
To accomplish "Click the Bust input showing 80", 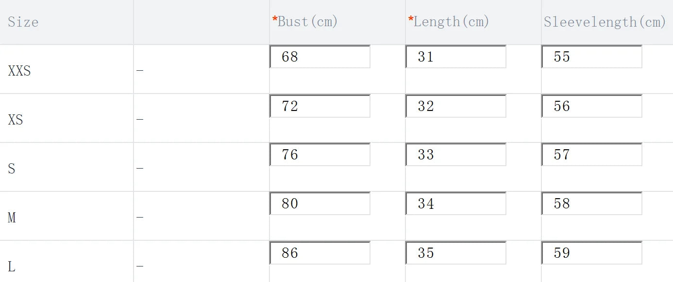I will click(x=320, y=204).
